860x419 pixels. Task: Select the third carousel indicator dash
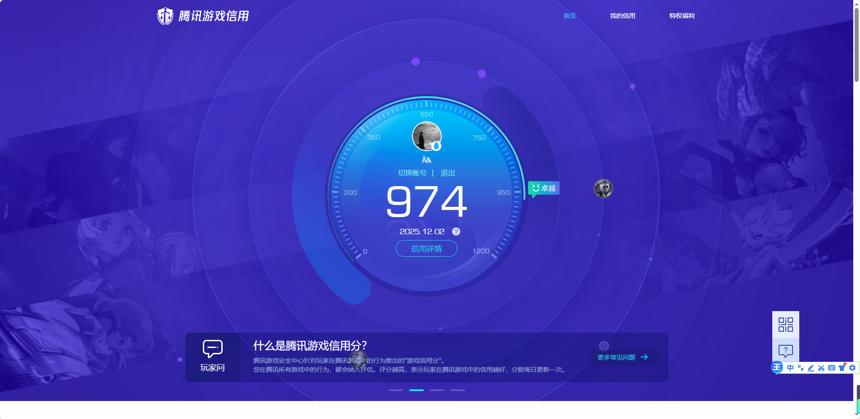click(x=437, y=390)
